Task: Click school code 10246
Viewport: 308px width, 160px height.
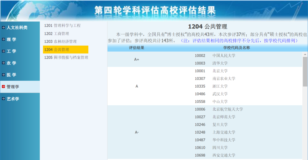Action: point(200,125)
